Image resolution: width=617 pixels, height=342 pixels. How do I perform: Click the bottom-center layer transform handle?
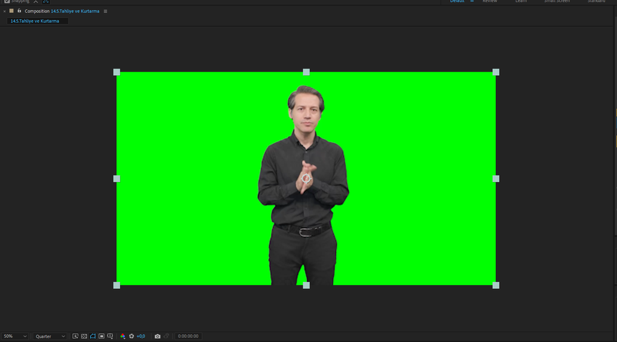[x=306, y=285]
